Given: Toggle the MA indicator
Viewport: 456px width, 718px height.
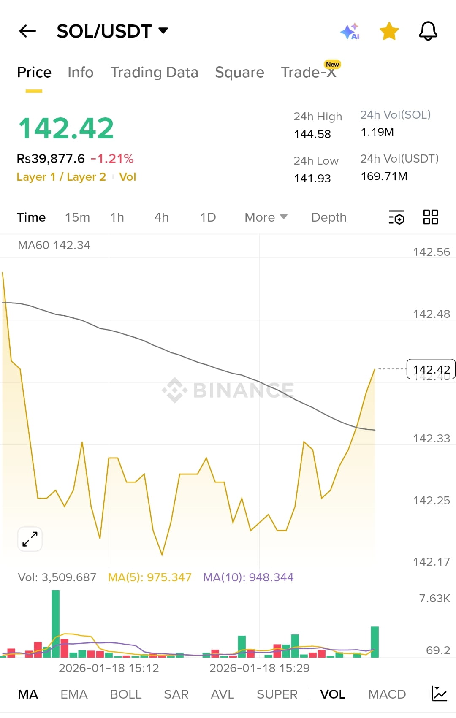Looking at the screenshot, I should click(x=28, y=694).
